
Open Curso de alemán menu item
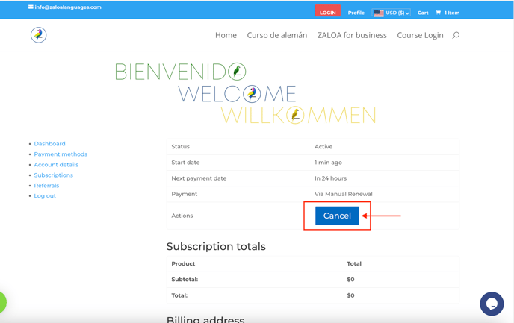(x=277, y=35)
